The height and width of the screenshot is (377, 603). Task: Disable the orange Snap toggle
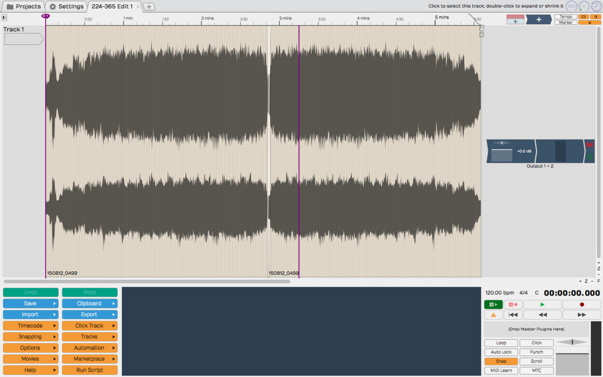tap(501, 361)
